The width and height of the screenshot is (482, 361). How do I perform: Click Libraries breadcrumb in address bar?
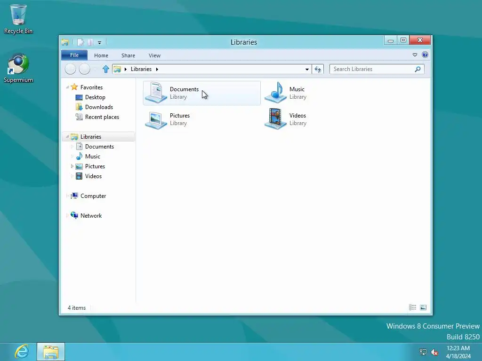point(141,69)
